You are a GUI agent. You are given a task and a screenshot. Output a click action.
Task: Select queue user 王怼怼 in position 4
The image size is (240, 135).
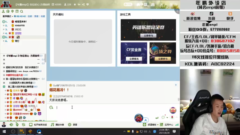18,33
